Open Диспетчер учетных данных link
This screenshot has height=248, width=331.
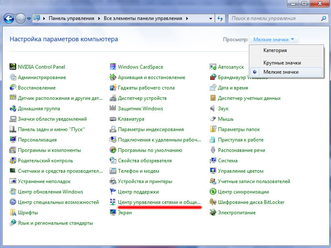click(x=249, y=98)
